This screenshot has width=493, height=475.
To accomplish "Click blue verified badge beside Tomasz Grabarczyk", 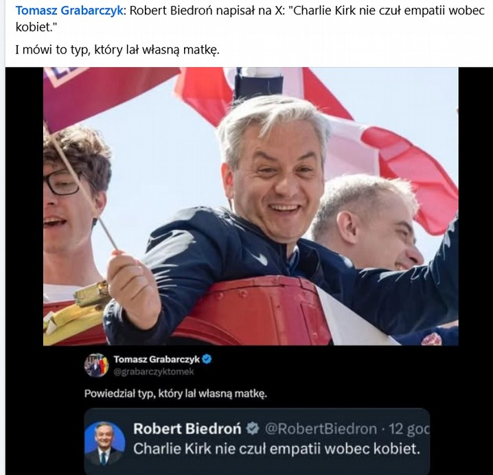I will point(207,359).
